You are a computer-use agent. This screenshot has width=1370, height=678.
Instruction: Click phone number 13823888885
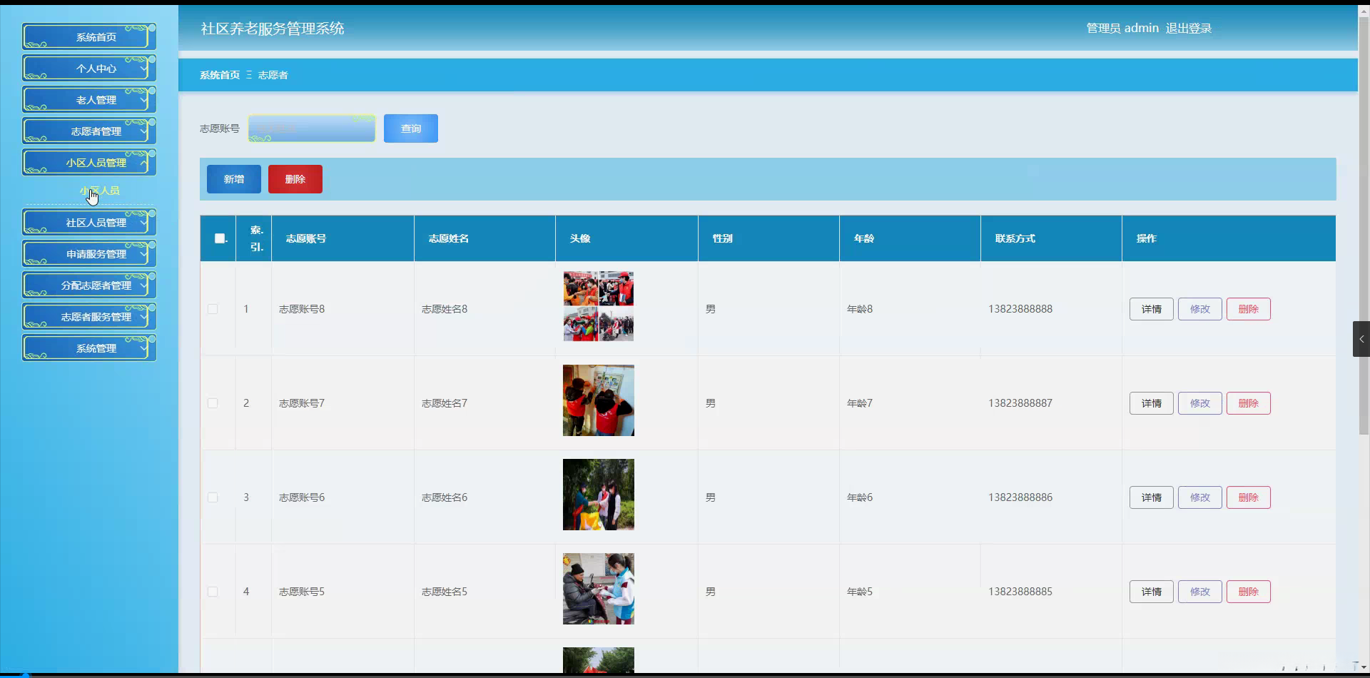coord(1020,592)
